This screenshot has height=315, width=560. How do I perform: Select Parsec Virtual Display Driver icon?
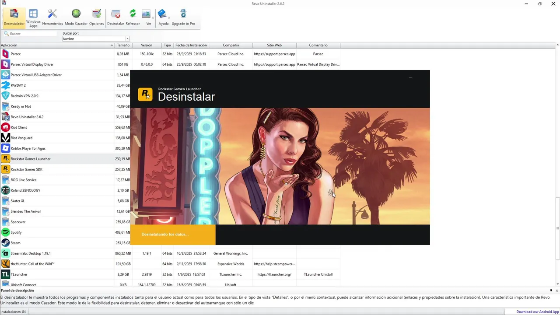tap(5, 64)
